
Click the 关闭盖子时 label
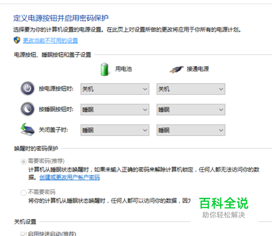pos(53,130)
